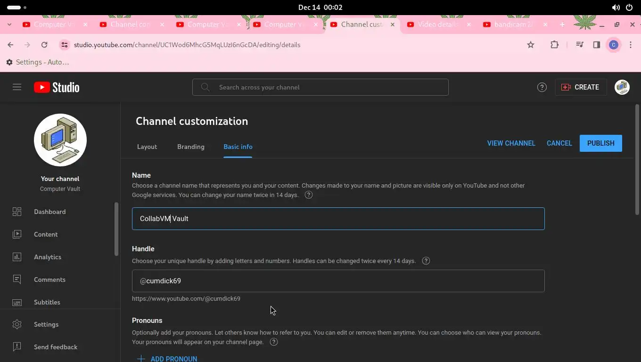Focus the channel Name input field
Image resolution: width=641 pixels, height=362 pixels.
338,219
